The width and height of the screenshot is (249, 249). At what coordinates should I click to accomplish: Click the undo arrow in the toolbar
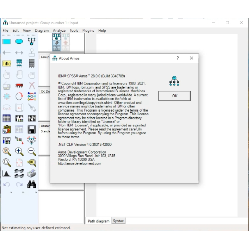[x=6, y=184]
